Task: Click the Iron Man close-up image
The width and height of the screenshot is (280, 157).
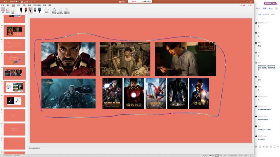Action: [x=69, y=59]
